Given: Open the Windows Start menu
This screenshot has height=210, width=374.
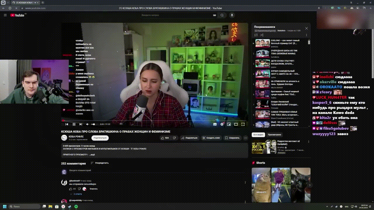Looking at the screenshot, I should point(5,206).
